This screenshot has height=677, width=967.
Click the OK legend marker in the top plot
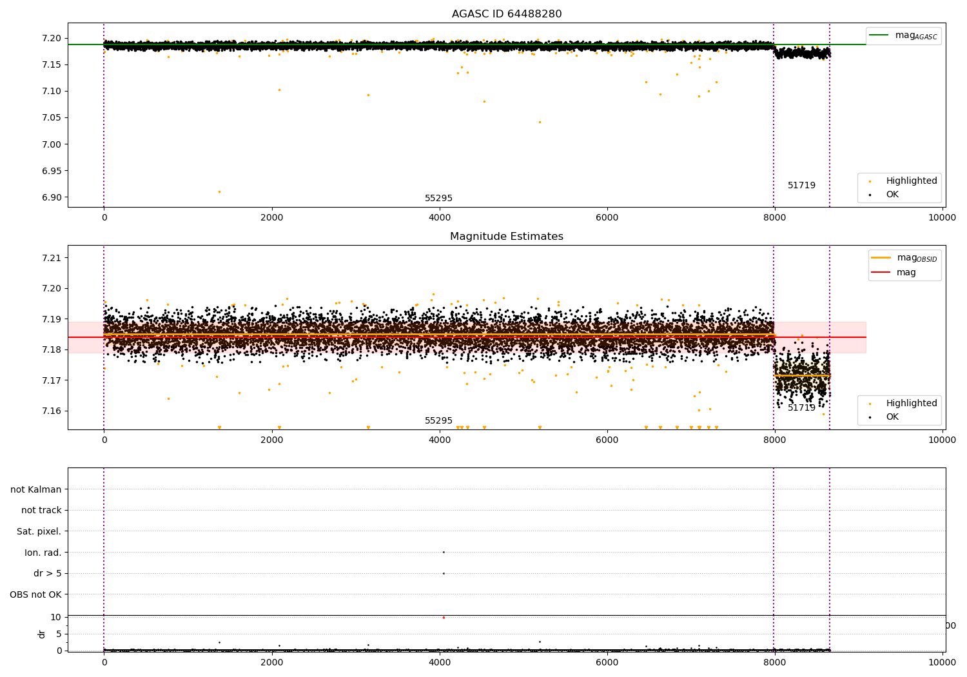(869, 195)
